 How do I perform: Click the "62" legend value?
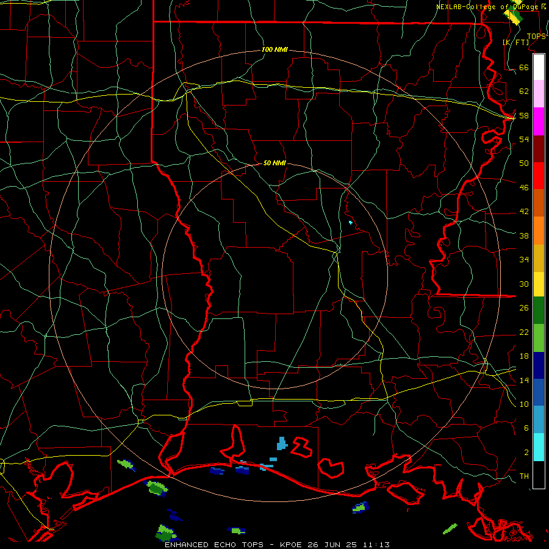coord(524,91)
